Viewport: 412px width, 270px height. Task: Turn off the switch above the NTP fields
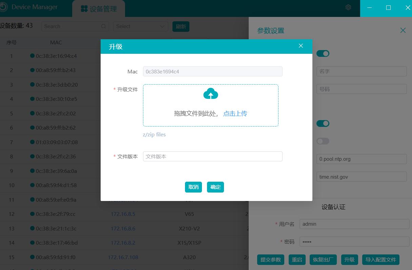click(323, 123)
